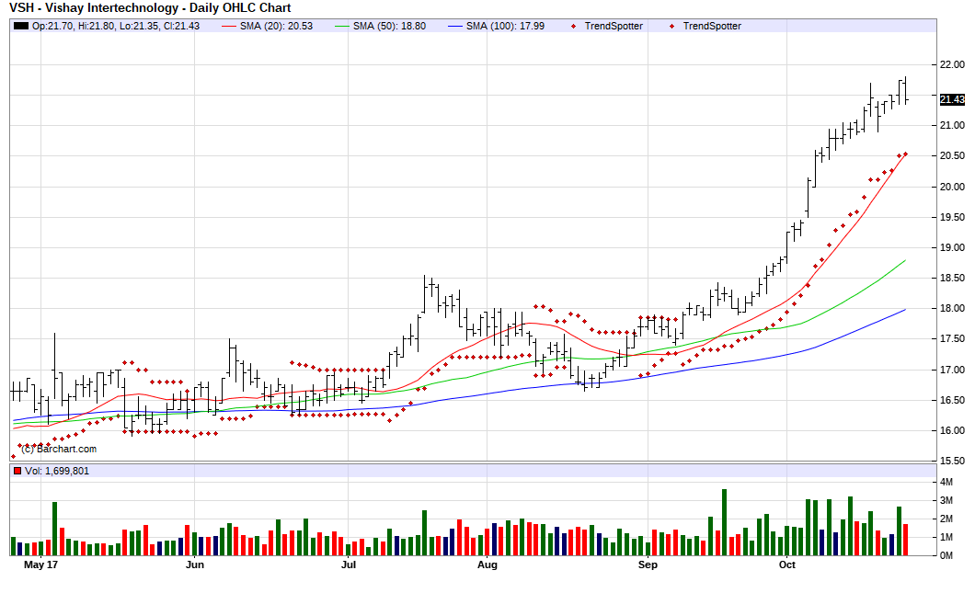Click the 'Jul' date axis label
The image size is (975, 593).
point(349,564)
